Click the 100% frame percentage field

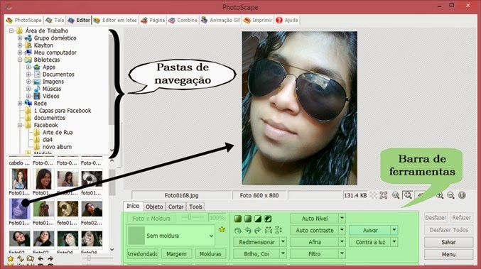point(217,218)
